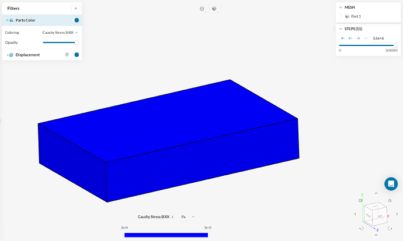Viewport: 403px width, 241px height.
Task: Rotate view up with top chevron
Action: [x=376, y=193]
